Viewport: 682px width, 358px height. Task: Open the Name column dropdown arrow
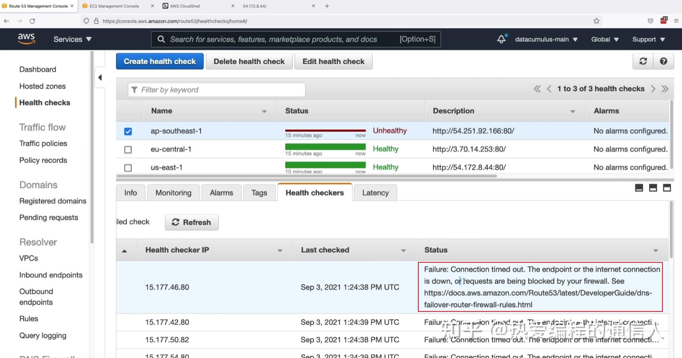click(264, 111)
